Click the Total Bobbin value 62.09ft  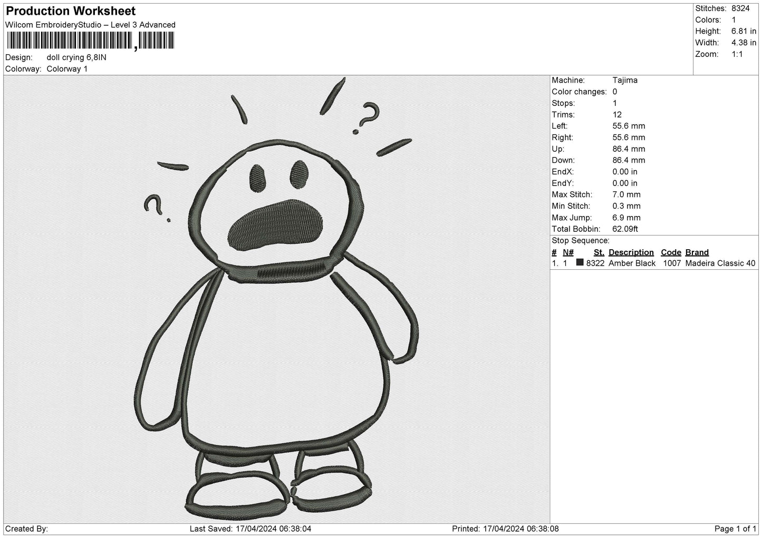tap(625, 229)
